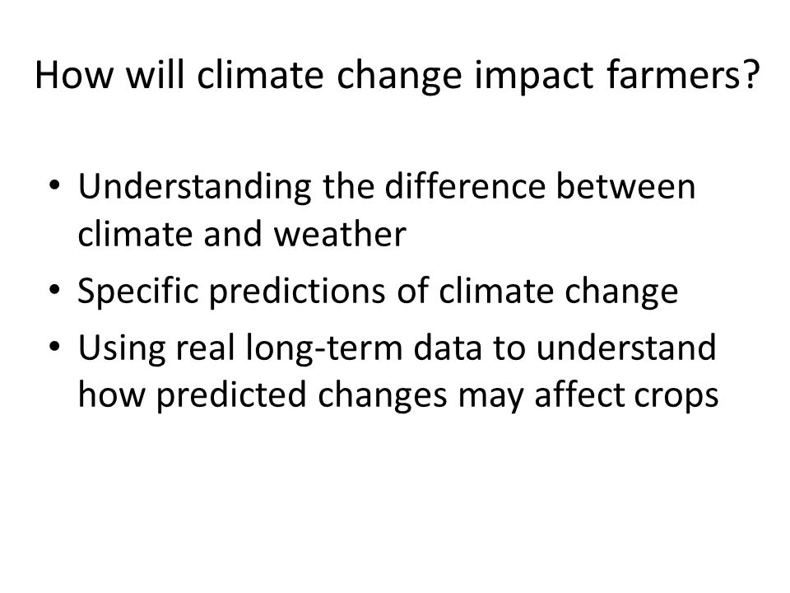Screen dimensions: 790x593
Task: Select the word "predictions" in the second bullet
Action: [297, 292]
